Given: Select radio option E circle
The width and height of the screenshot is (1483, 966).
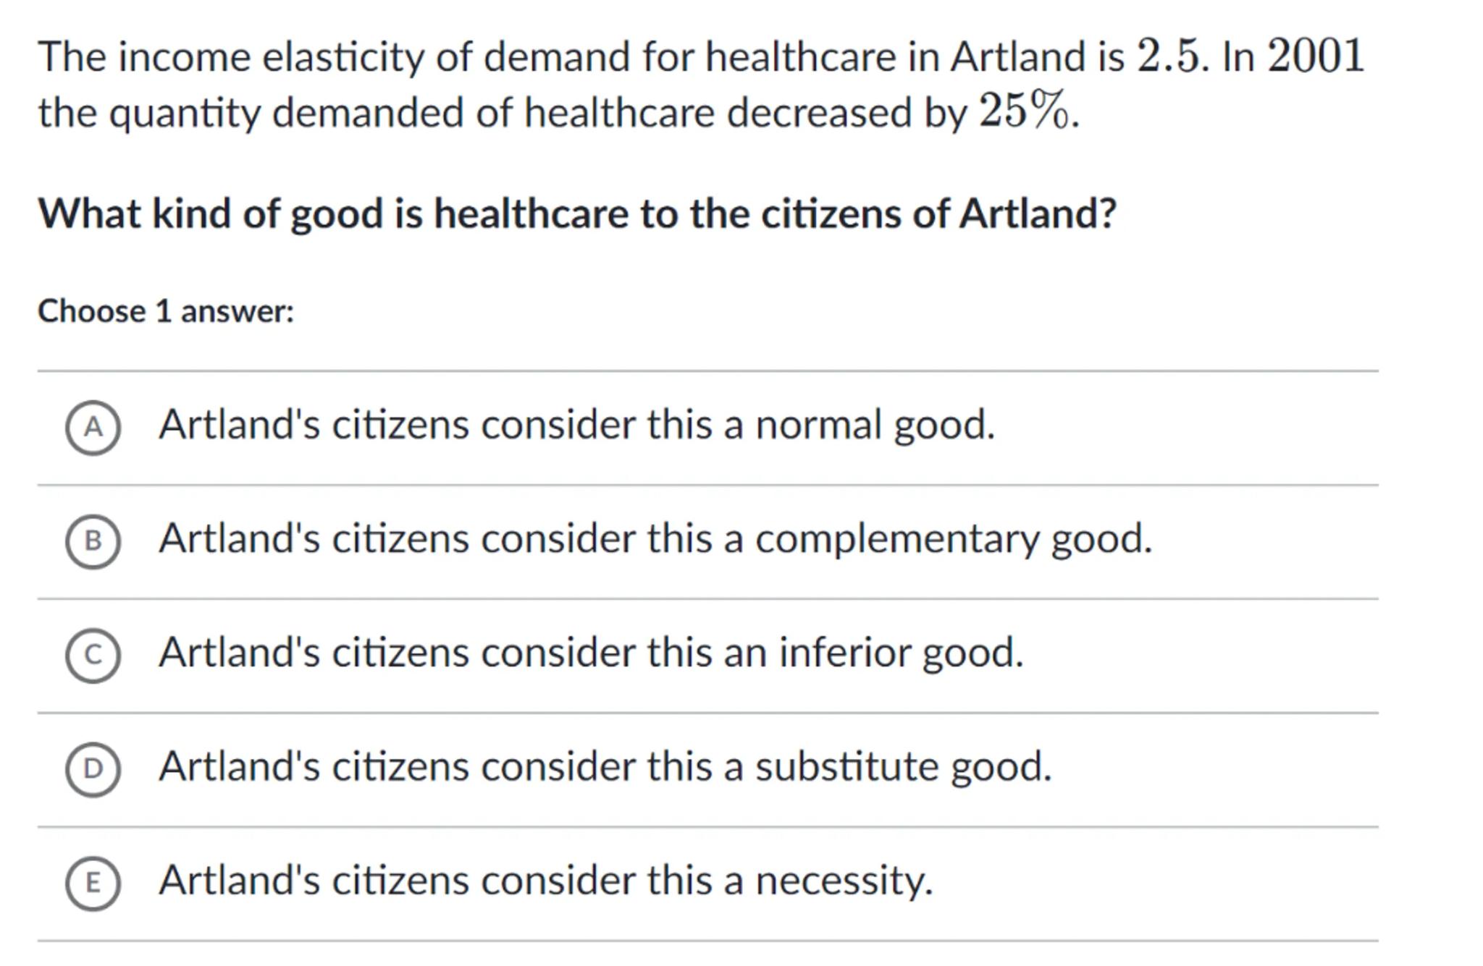Looking at the screenshot, I should coord(93,883).
